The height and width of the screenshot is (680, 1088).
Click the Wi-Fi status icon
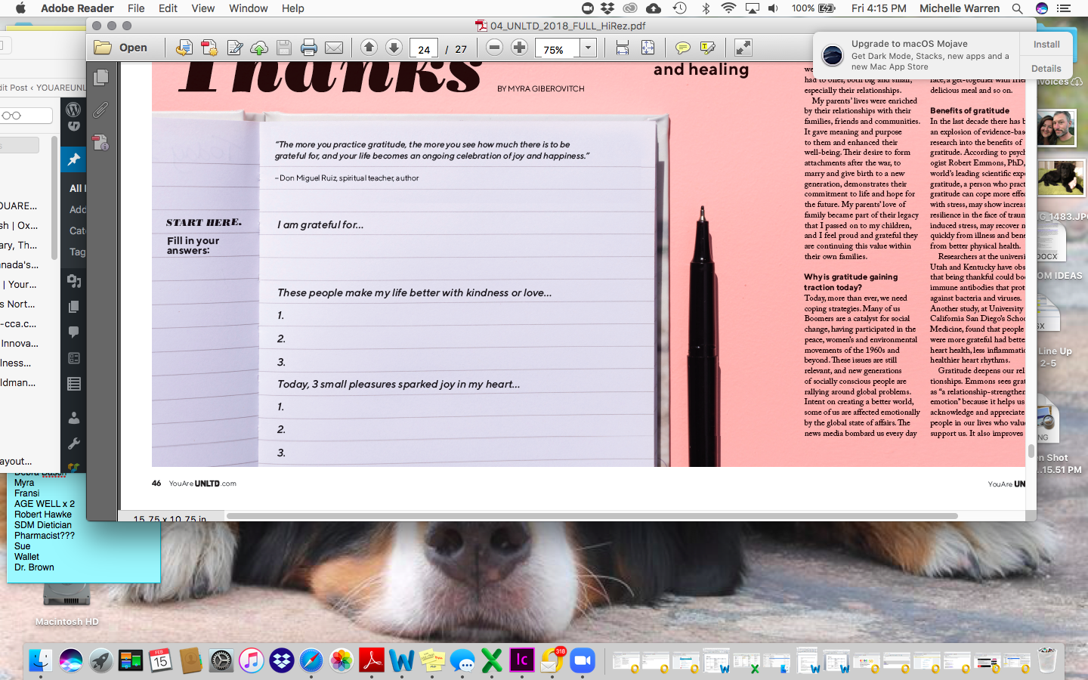point(728,8)
